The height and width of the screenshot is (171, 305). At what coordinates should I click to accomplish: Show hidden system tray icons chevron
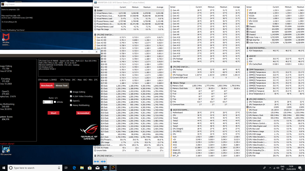(x=270, y=168)
